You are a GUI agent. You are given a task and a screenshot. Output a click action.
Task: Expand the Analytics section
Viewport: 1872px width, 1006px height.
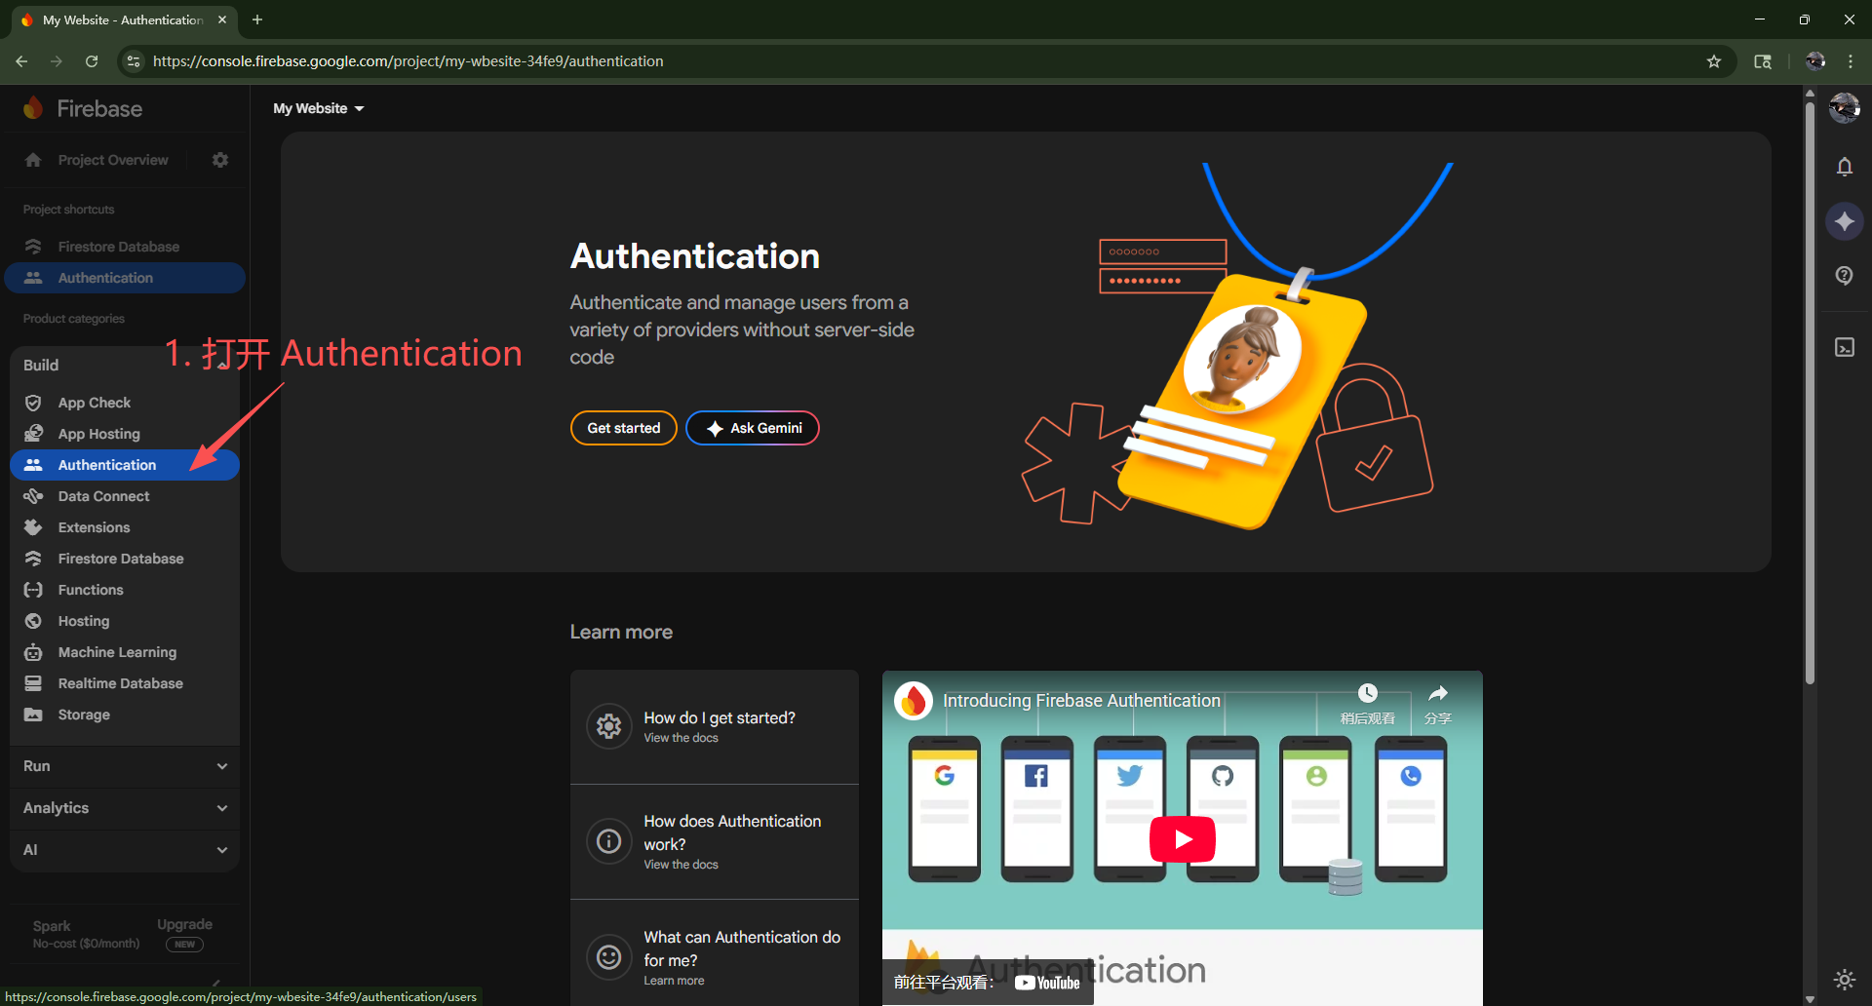[125, 808]
